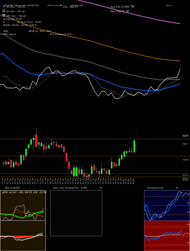Click the blue 20 Day legend swatch
The width and height of the screenshot is (190, 251).
[x=4, y=6]
